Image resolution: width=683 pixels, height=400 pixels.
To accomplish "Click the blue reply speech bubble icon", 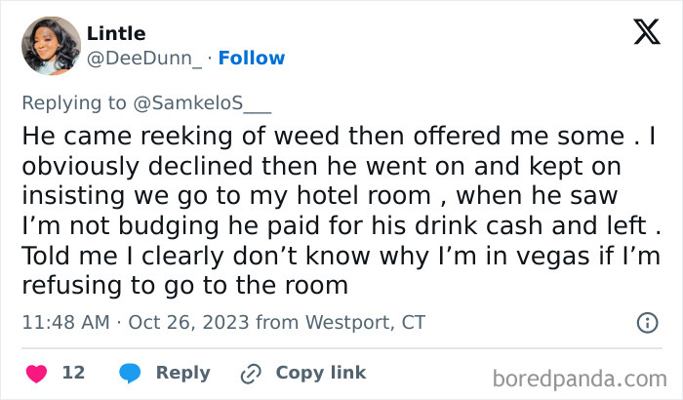I will point(129,373).
